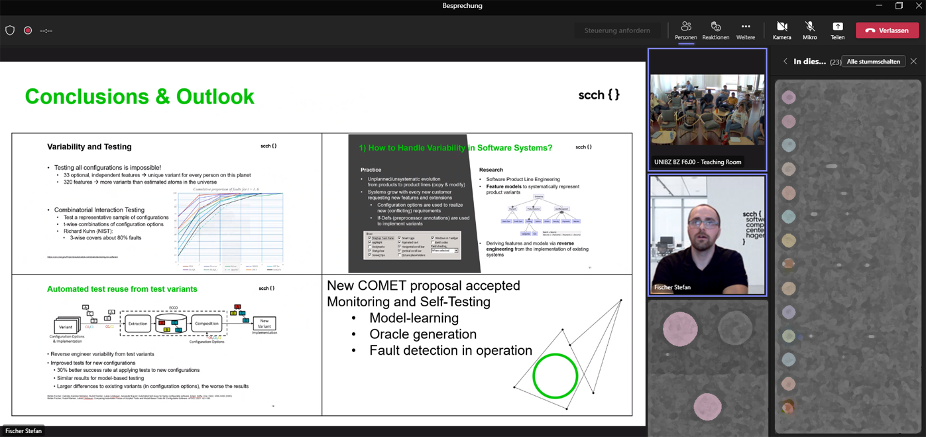Turn on the Kamera
The image size is (926, 437).
781,31
